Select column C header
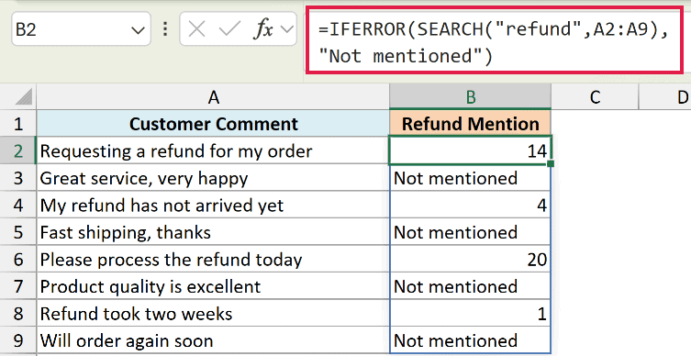Viewport: 691px width, 356px height. pos(595,97)
